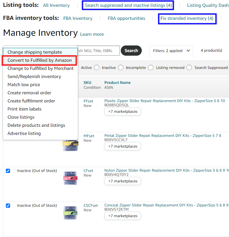The width and height of the screenshot is (229, 237).
Task: Expand +7 marketplaces for ASIN B08V4Q7DY2
Action: (x=123, y=181)
